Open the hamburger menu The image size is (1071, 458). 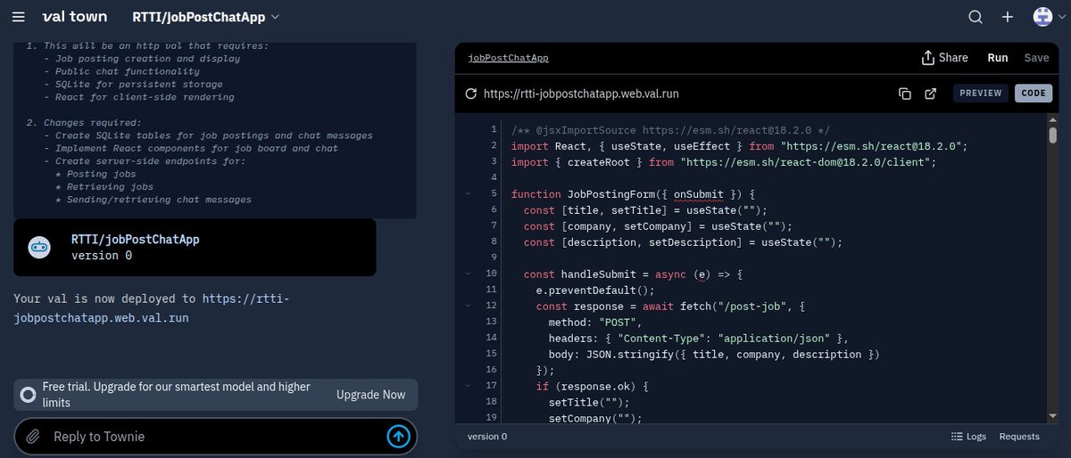pos(20,16)
